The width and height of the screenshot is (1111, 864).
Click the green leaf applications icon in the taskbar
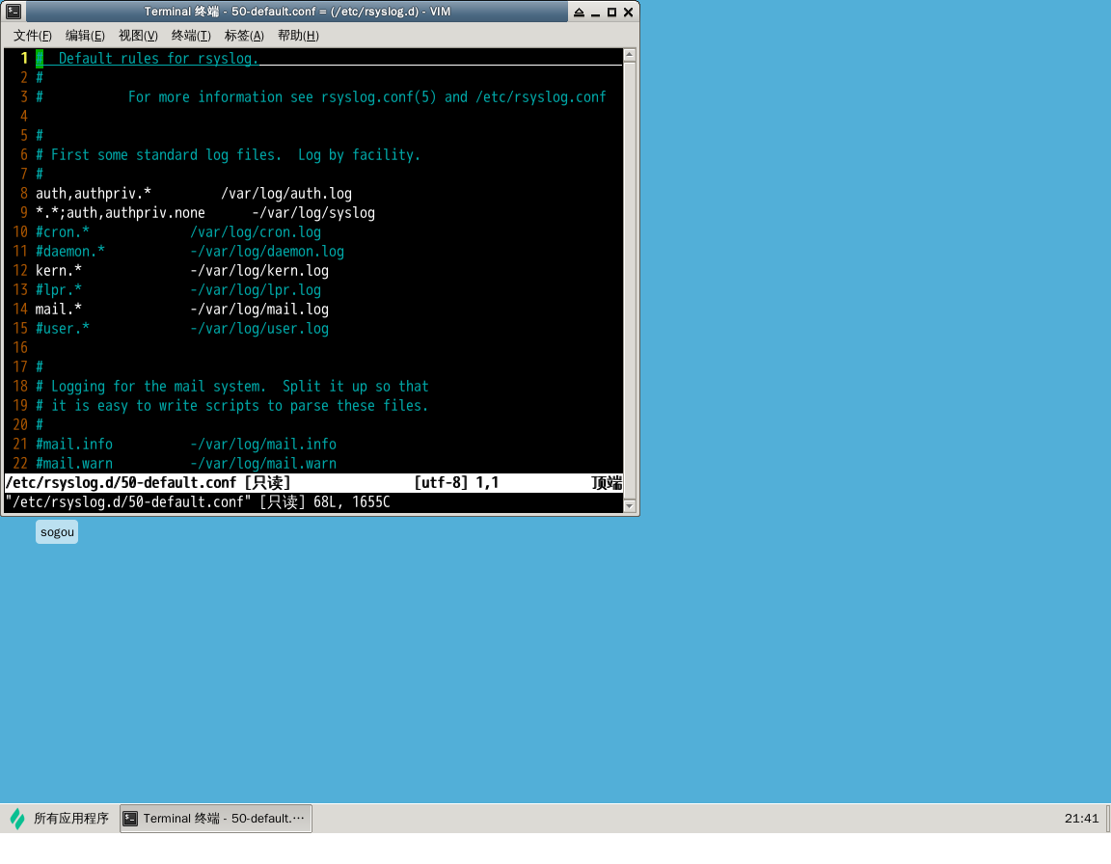tap(17, 819)
